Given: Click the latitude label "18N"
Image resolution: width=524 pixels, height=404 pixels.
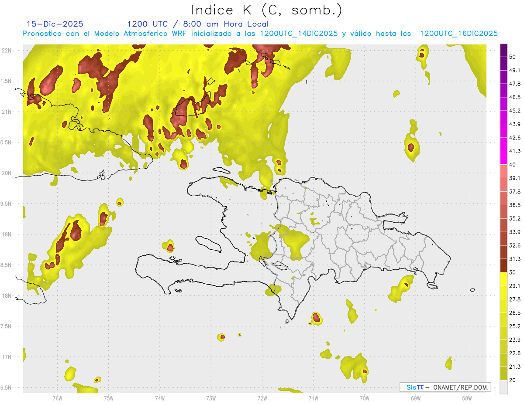Looking at the screenshot, I should tap(7, 296).
